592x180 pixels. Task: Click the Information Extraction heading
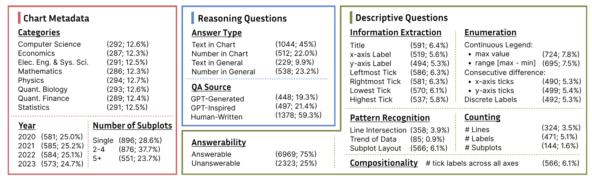[395, 32]
